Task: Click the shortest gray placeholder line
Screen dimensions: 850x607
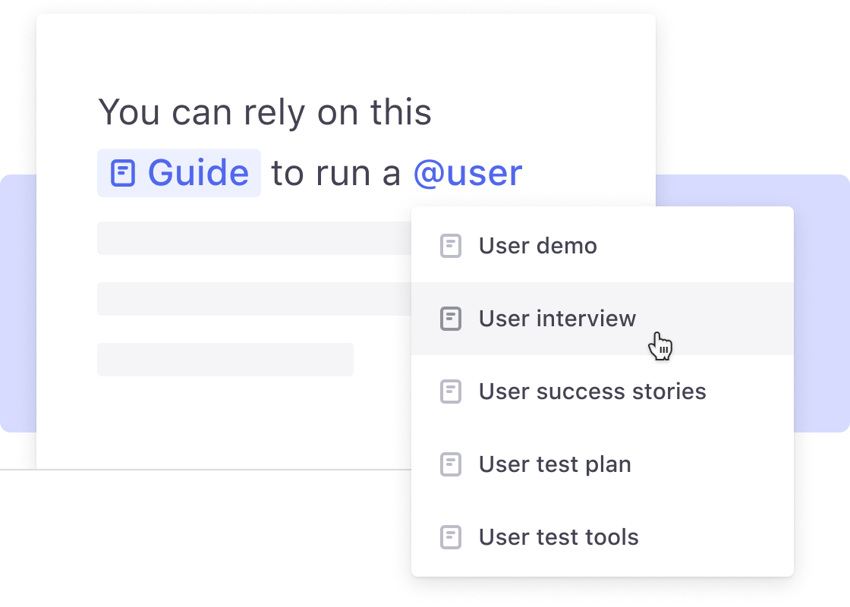Action: pos(225,360)
